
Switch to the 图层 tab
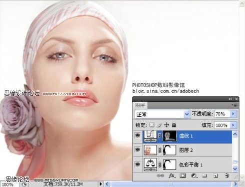click(x=140, y=105)
